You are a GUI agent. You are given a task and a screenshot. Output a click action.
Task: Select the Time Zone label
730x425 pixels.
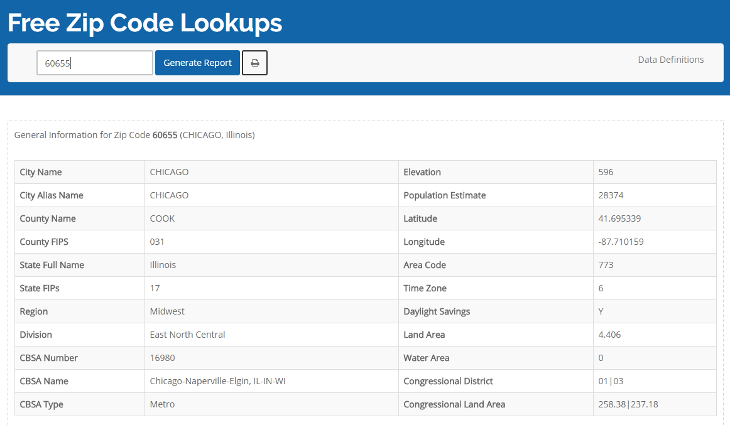(425, 288)
